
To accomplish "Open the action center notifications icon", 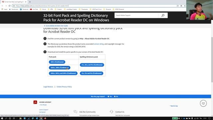I will (209, 118).
